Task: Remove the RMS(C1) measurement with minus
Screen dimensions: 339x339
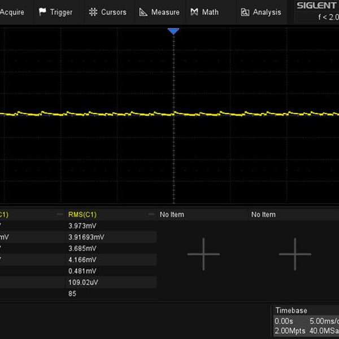Action: click(151, 214)
